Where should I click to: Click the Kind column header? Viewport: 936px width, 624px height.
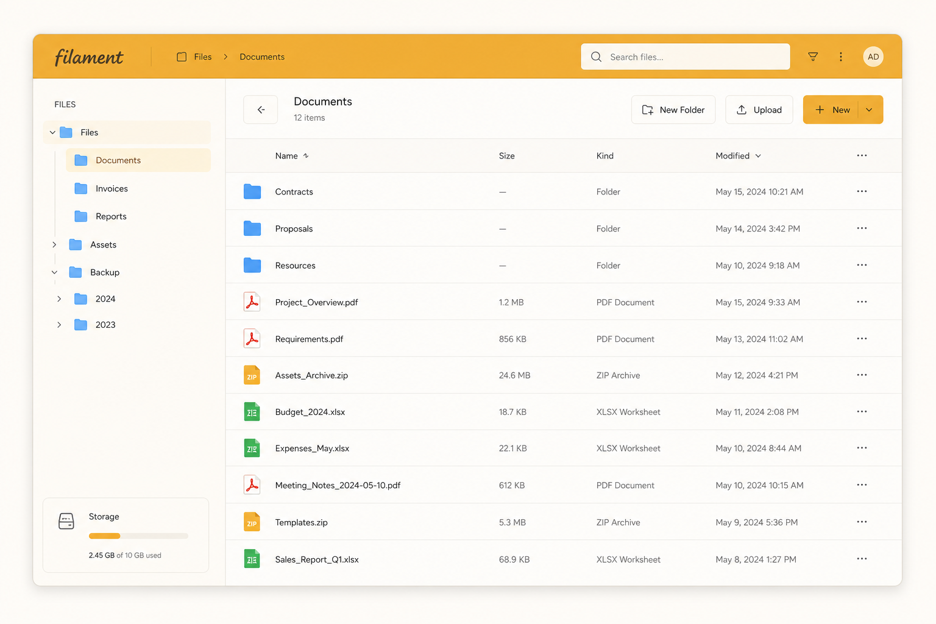[x=604, y=156]
